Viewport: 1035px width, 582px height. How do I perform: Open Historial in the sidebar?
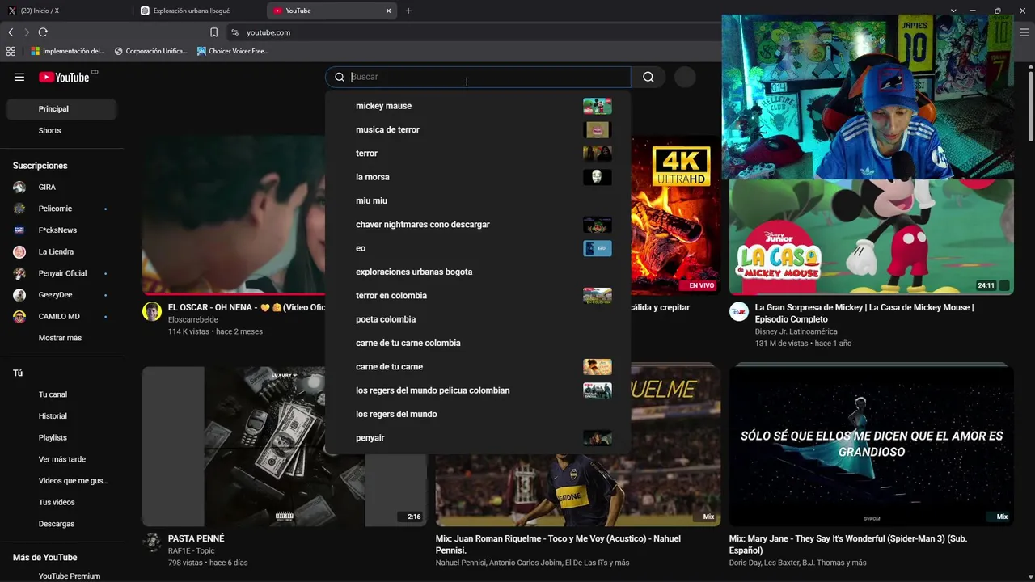[61, 416]
